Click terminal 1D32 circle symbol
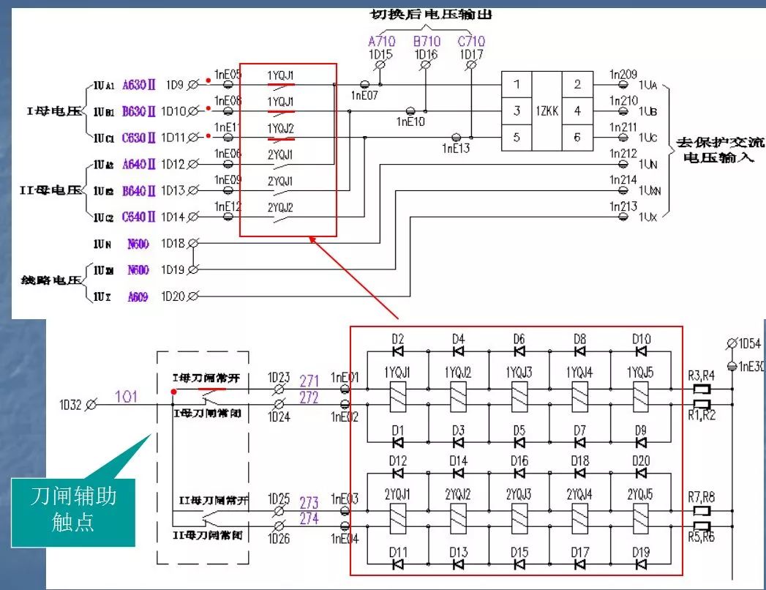766x590 pixels. [91, 405]
